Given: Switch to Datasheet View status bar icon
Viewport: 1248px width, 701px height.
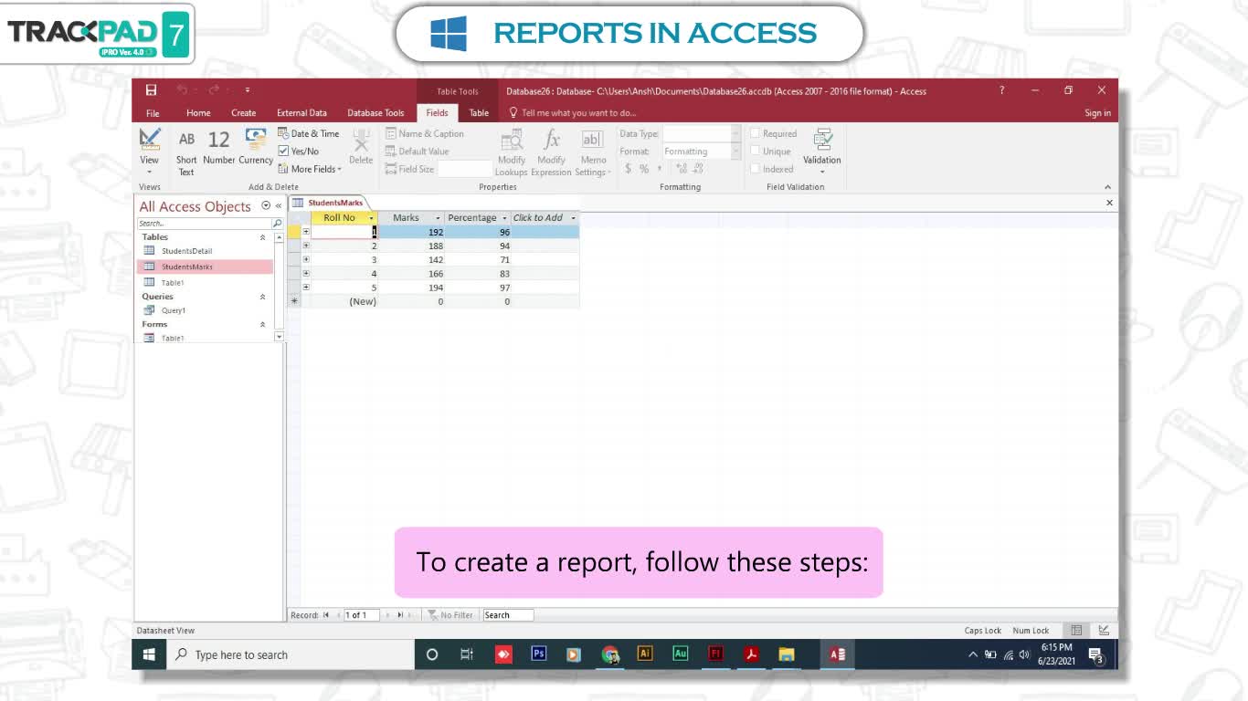Looking at the screenshot, I should click(1076, 631).
